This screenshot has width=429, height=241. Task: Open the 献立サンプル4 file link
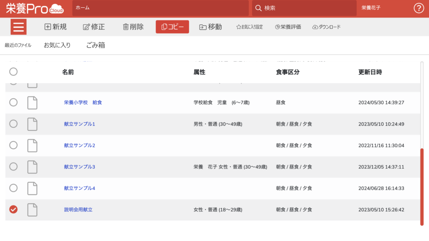coord(79,188)
